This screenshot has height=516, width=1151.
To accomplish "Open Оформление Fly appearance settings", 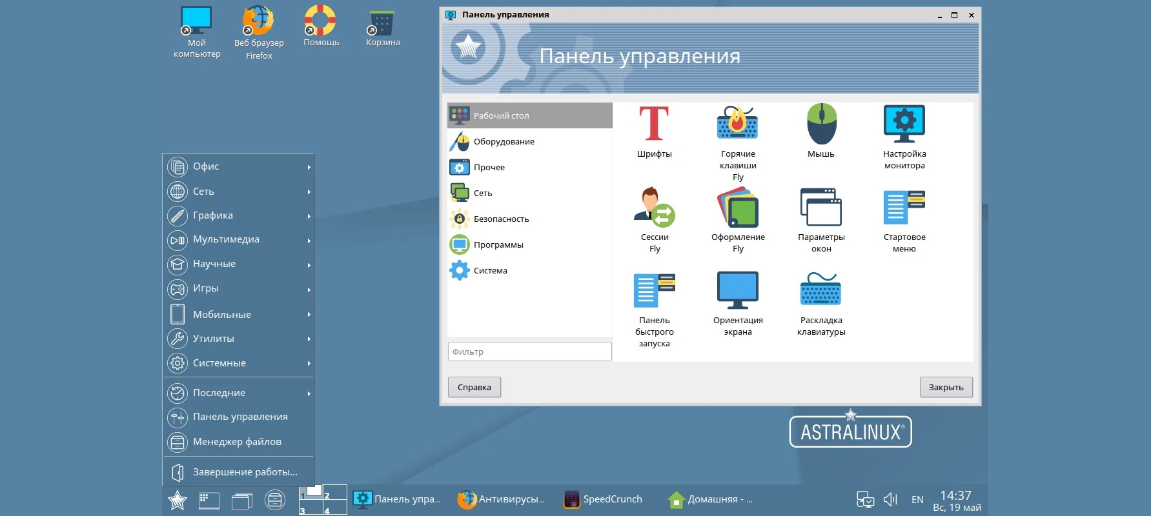I will point(738,221).
